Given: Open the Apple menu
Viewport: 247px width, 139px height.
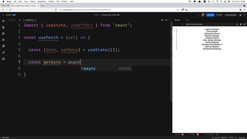Looking at the screenshot, I should coord(3,2).
